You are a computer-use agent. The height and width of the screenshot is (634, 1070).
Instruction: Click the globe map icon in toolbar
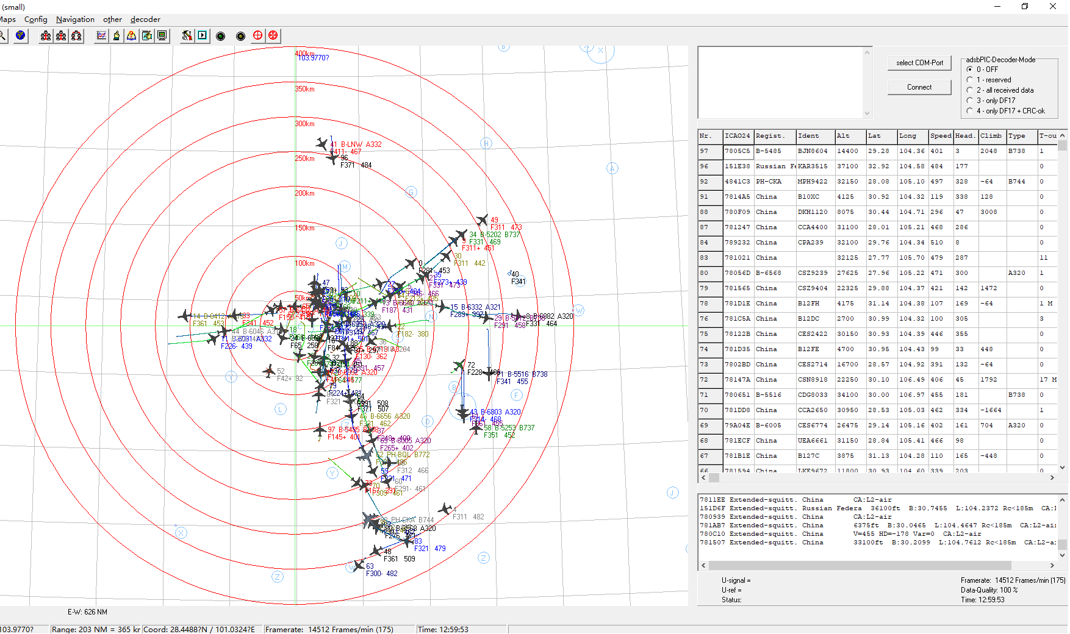pos(21,36)
